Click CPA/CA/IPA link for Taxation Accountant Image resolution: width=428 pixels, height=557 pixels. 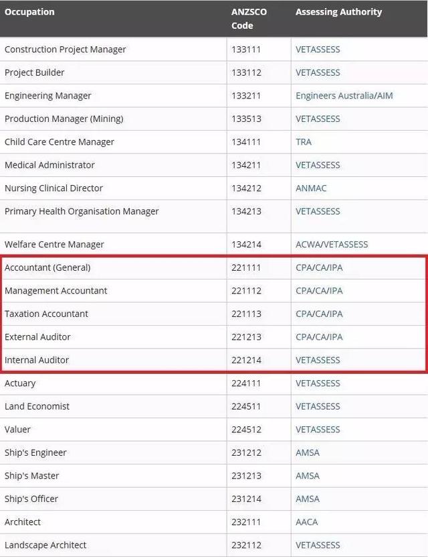point(319,314)
